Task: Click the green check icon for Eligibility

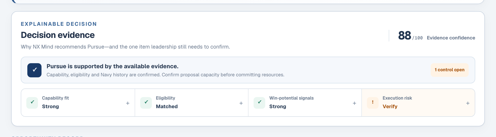Action: (x=146, y=102)
